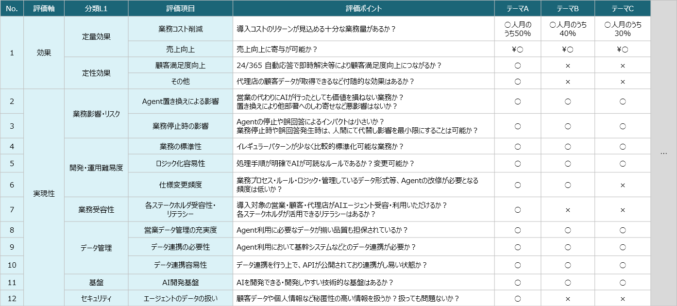Click the '基盤' category cell
This screenshot has width=677, height=306.
pyautogui.click(x=96, y=282)
